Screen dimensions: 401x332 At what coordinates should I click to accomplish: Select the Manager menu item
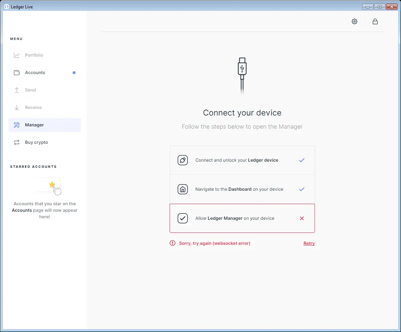[x=45, y=125]
